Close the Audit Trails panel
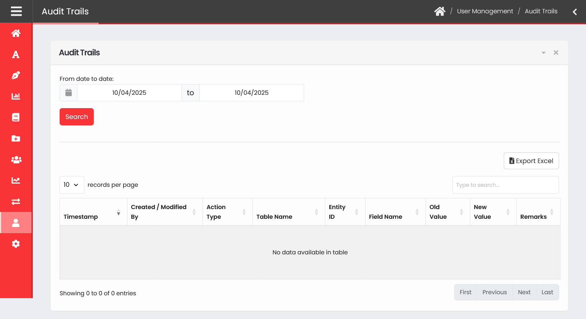The image size is (586, 319). click(x=556, y=52)
